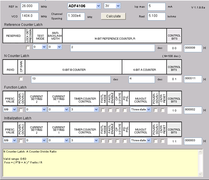
Task: Open the Anti-Backlash Width dropdown
Action: pyautogui.click(x=55, y=47)
